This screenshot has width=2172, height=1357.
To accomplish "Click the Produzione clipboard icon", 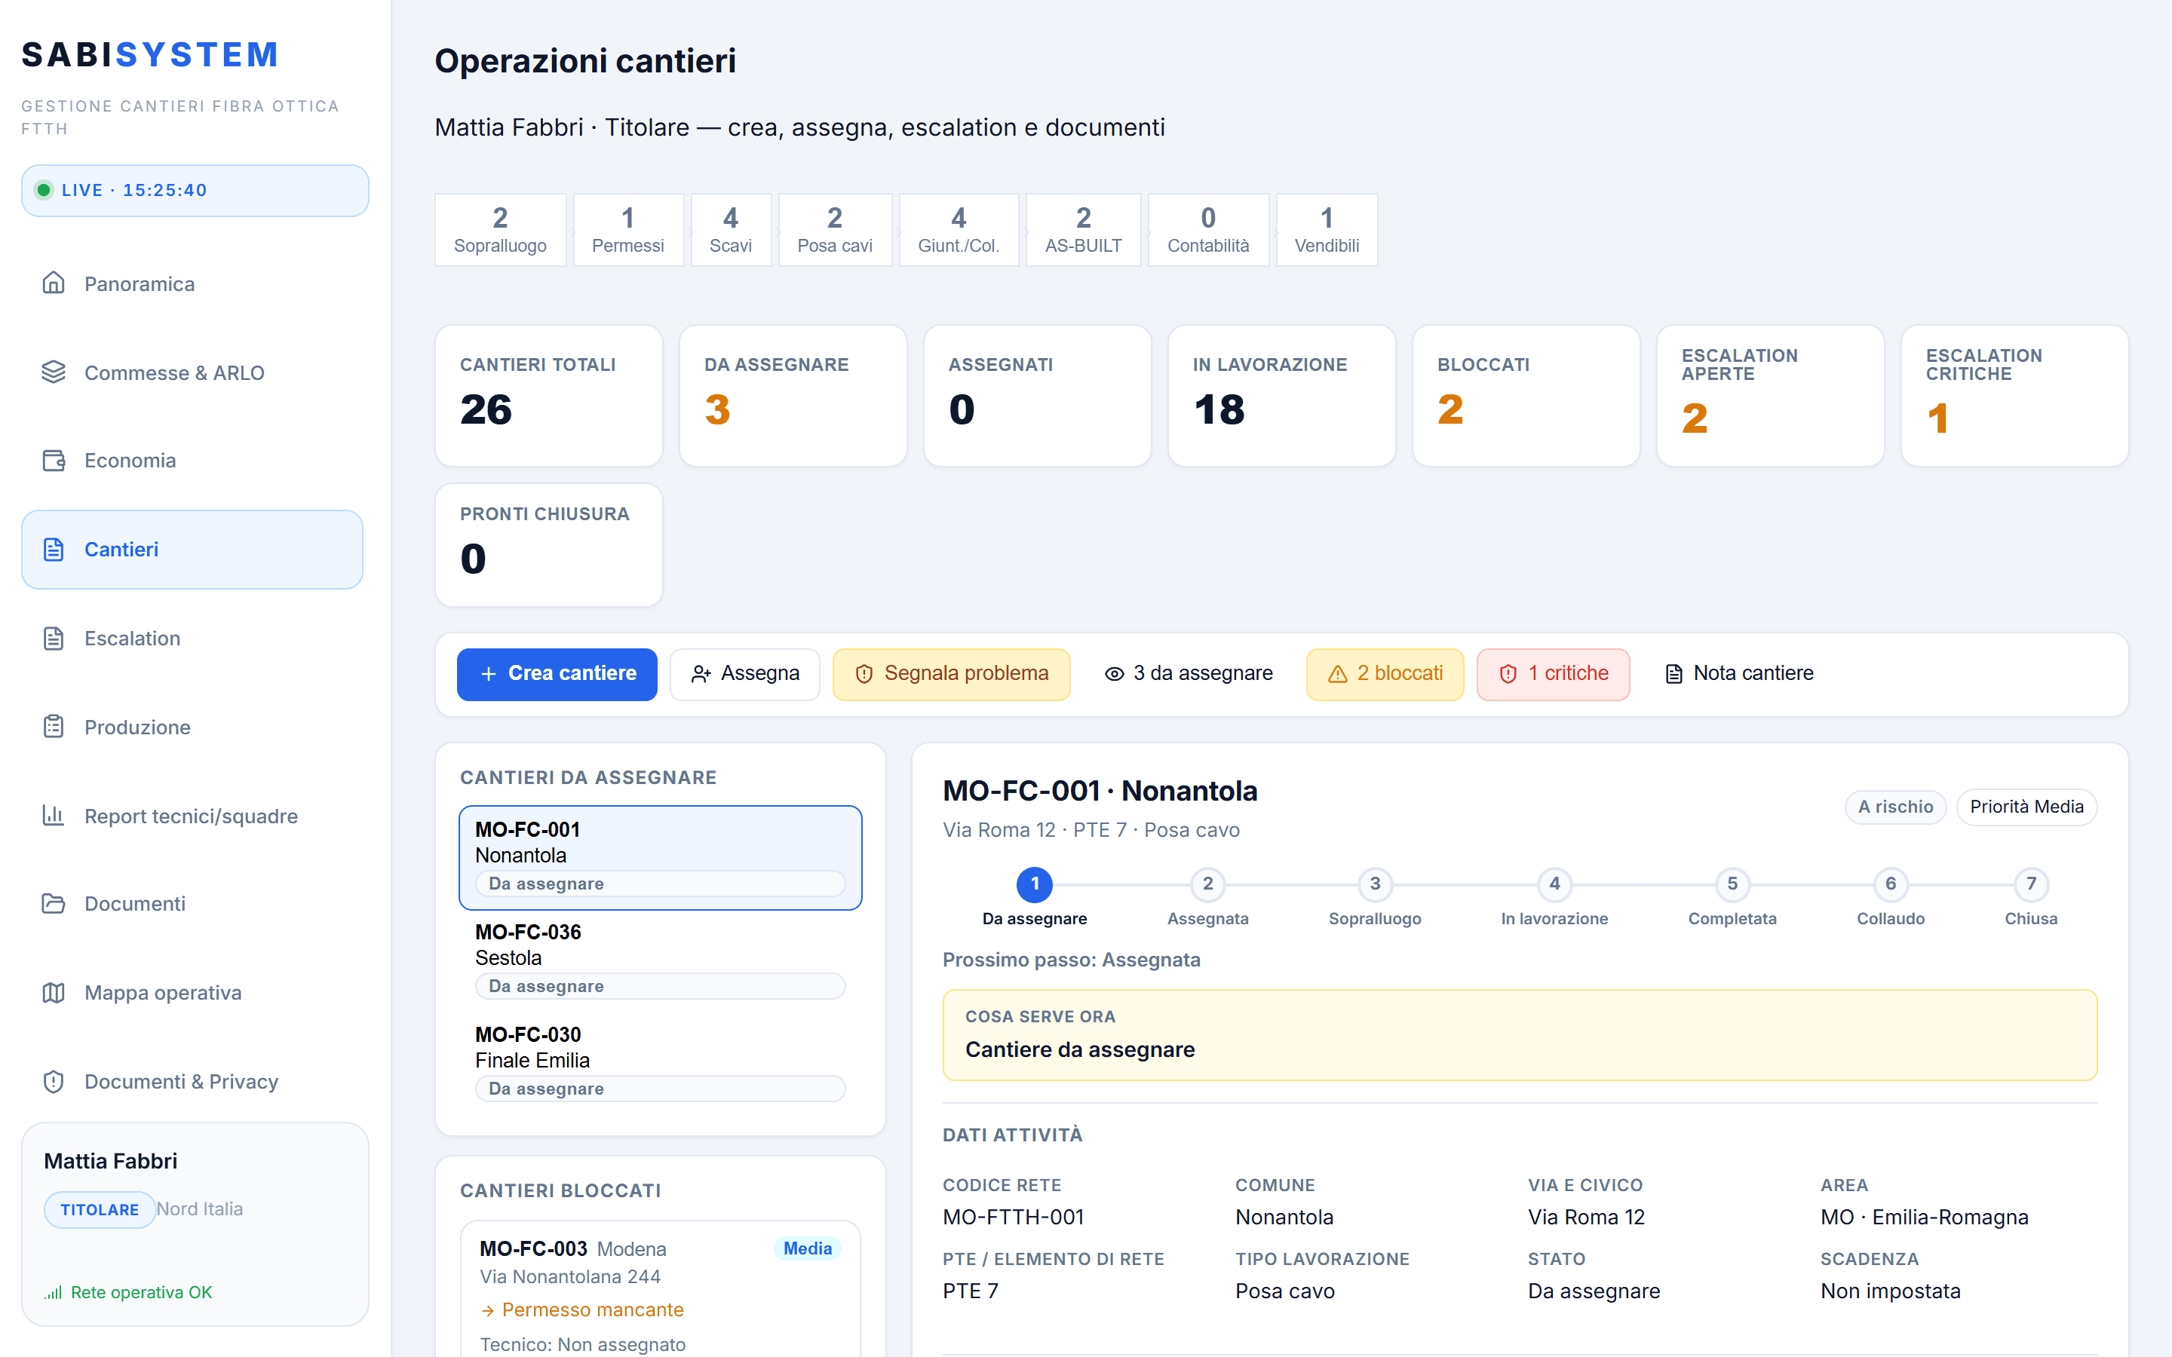I will coord(54,727).
